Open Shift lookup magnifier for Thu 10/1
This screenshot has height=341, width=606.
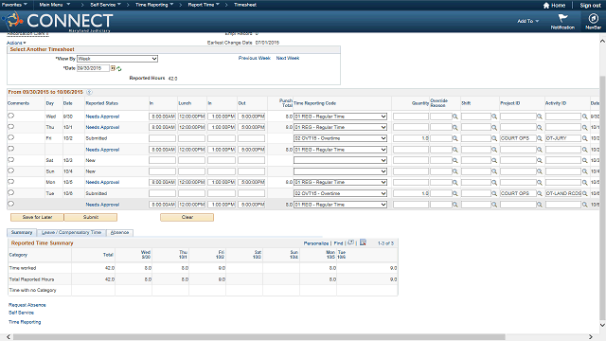[494, 127]
